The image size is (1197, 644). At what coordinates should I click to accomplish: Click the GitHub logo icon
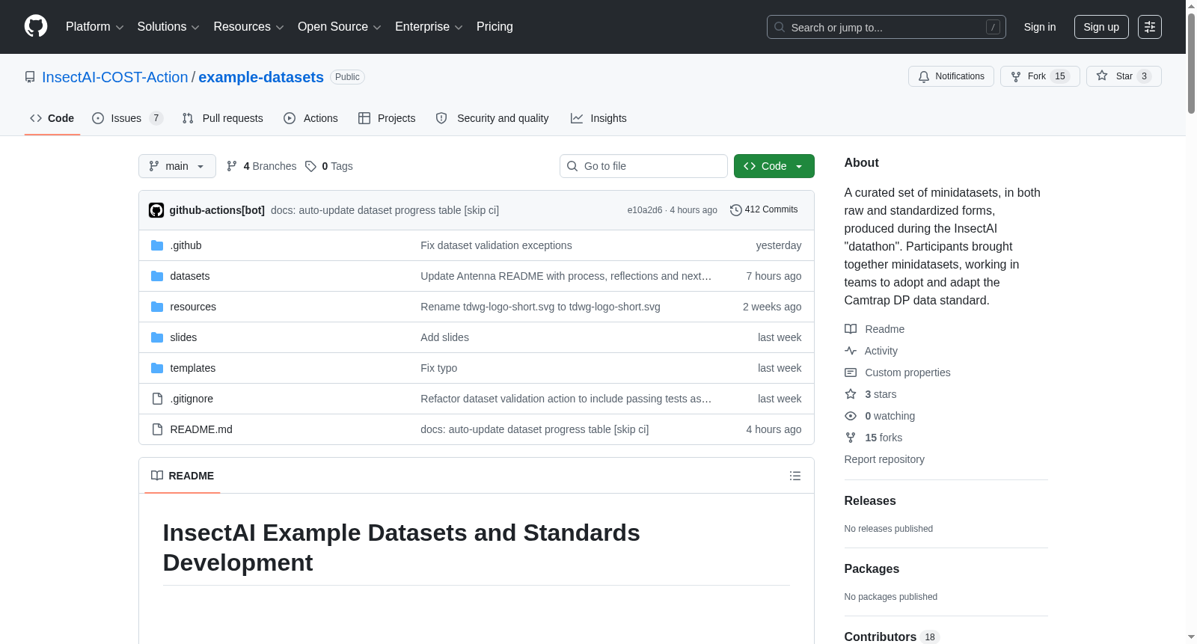36,27
